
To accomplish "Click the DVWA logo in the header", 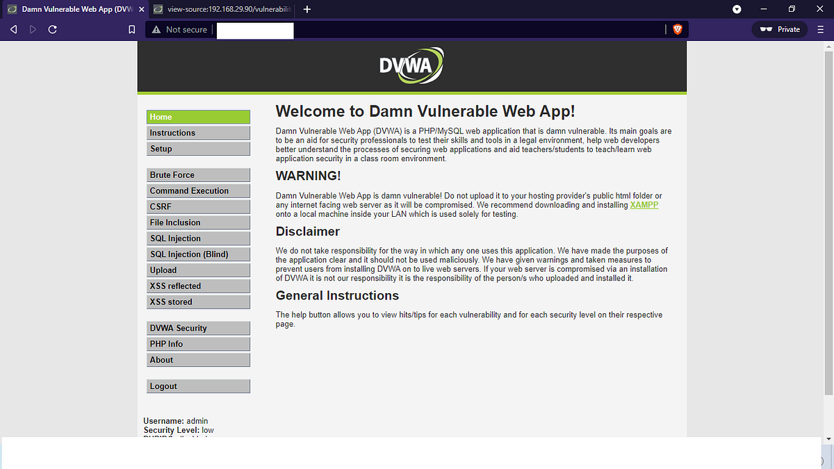I will coord(411,65).
